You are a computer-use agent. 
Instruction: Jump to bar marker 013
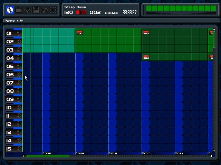(x=113, y=153)
